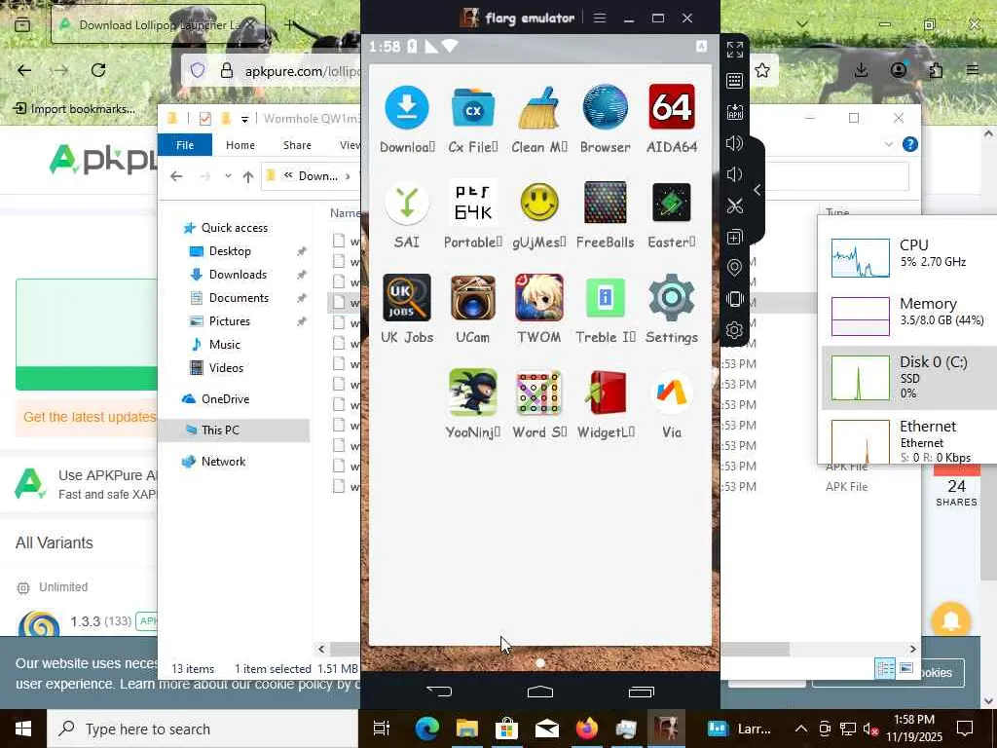This screenshot has height=748, width=997.
Task: Launch the WidgetLocker app
Action: pyautogui.click(x=606, y=393)
